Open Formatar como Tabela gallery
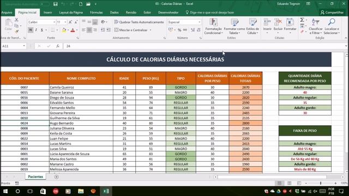Viewport: 349px width, 196px height. 234,27
